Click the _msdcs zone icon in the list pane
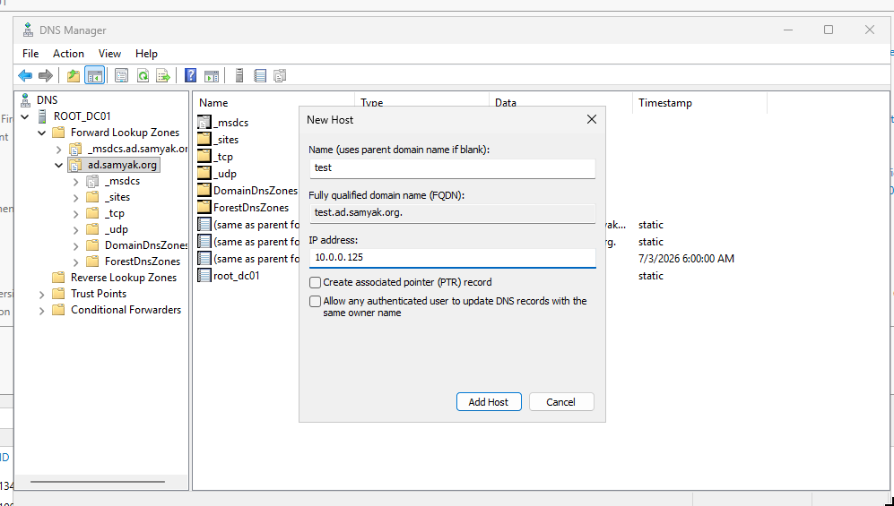The image size is (894, 506). pyautogui.click(x=204, y=122)
